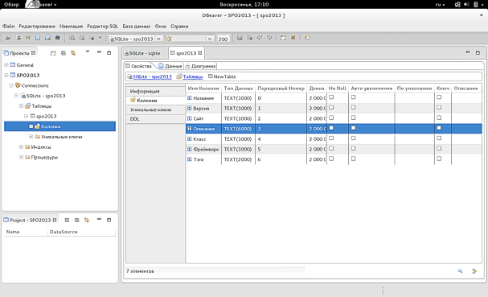Click the reconnect arrows icon in main toolbar
The image size is (488, 297).
[18, 38]
